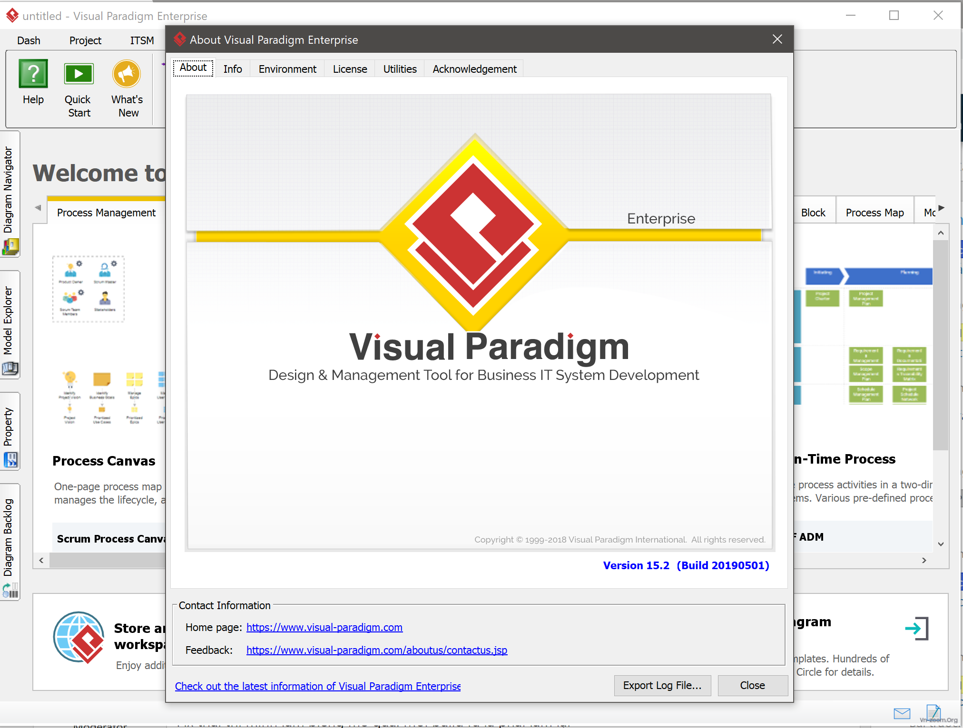Switch to the Info tab

click(233, 69)
